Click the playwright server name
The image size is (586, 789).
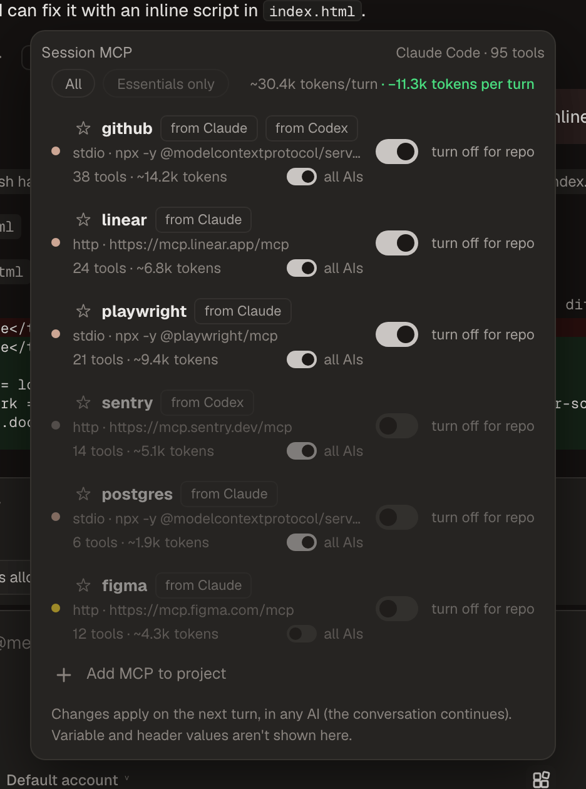pyautogui.click(x=144, y=311)
